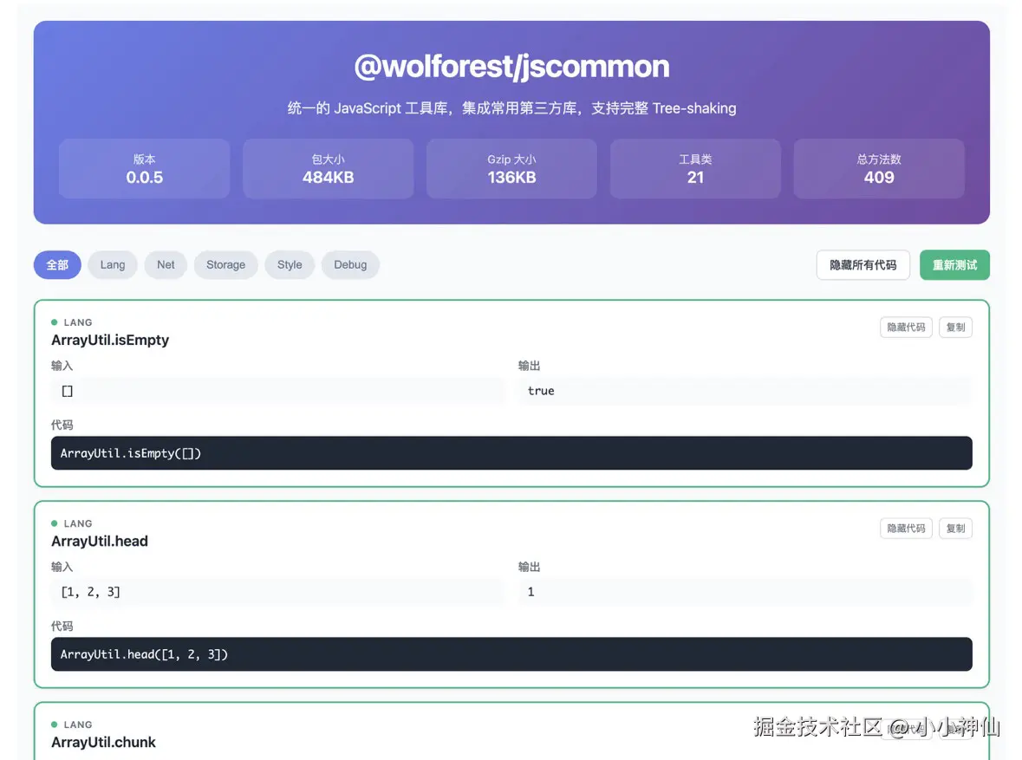This screenshot has width=1022, height=760.
Task: Hide code for ArrayUtil.head card
Action: tap(906, 528)
